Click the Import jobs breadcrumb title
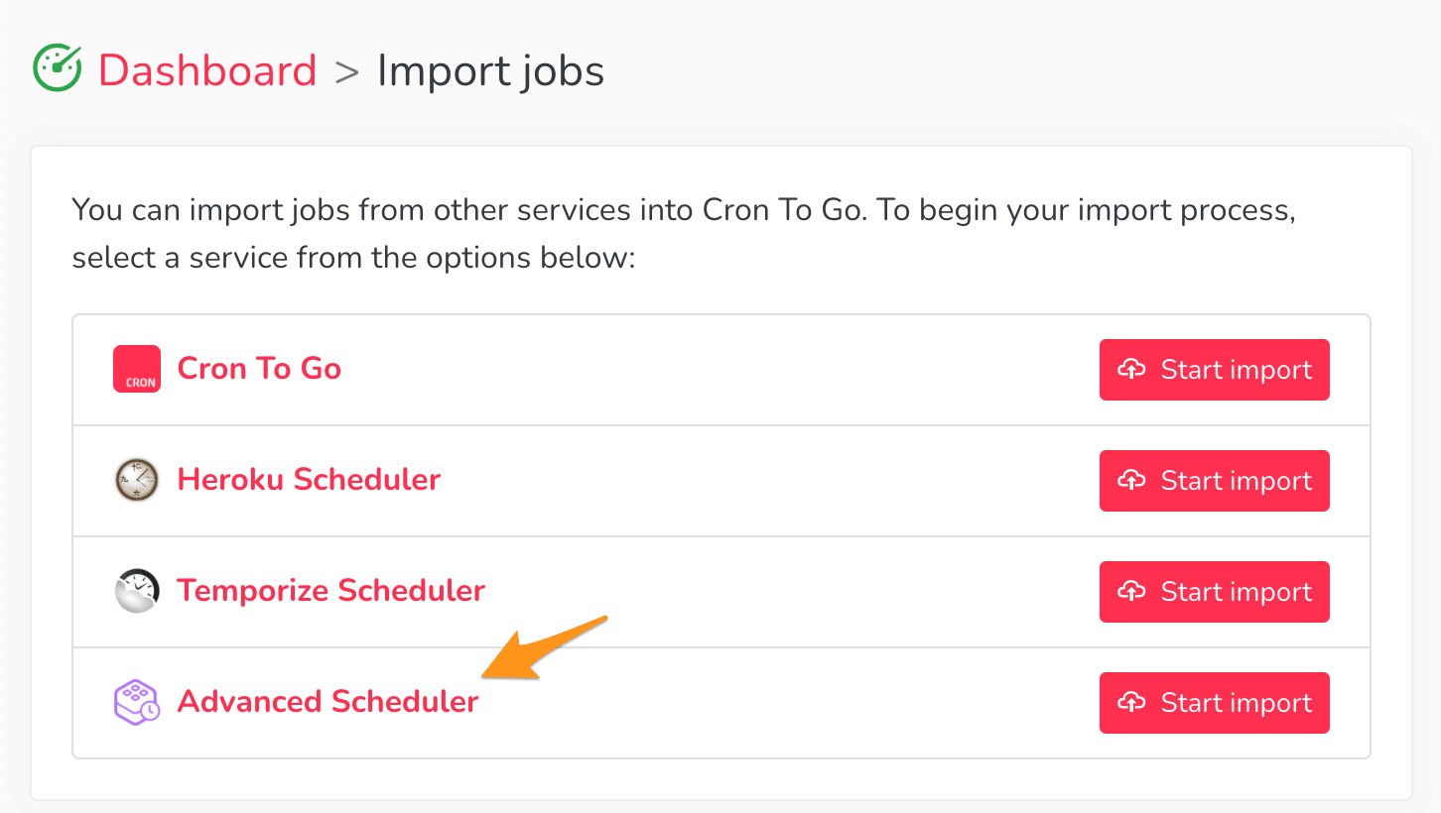This screenshot has height=813, width=1441. click(x=491, y=71)
